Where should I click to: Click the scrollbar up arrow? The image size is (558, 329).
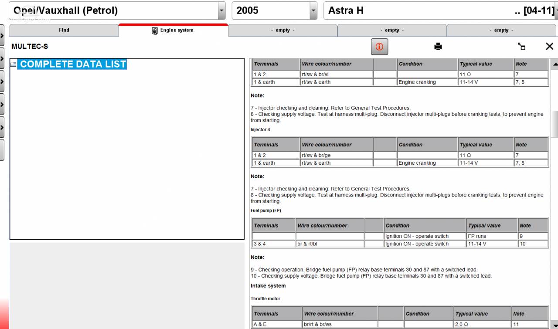click(x=555, y=64)
